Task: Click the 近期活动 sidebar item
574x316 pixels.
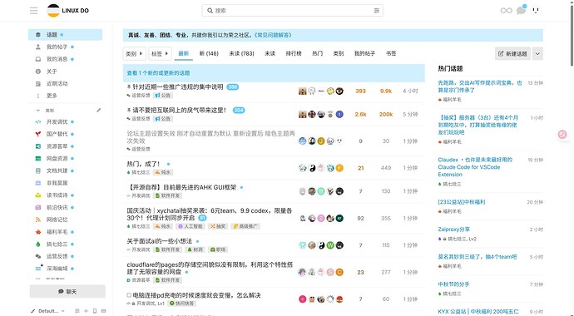Action: 66,83
